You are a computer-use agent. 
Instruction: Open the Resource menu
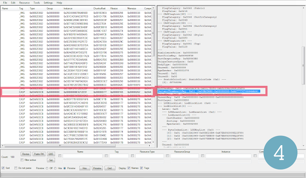click(x=24, y=3)
